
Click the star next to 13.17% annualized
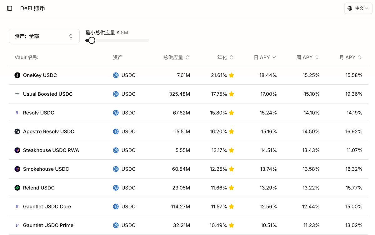pyautogui.click(x=232, y=150)
